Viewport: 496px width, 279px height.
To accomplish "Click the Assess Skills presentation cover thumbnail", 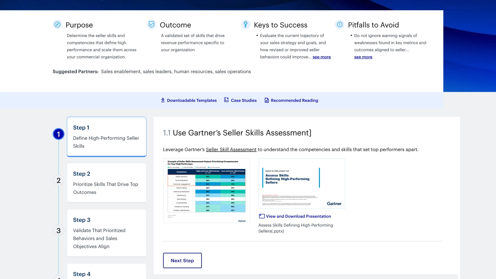I will coord(302,183).
